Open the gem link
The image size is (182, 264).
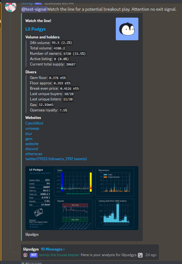pyautogui.click(x=29, y=139)
